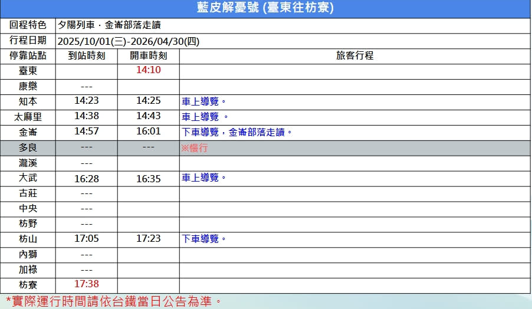
Task: Click the date range 2025/10/01–2026/04/30
Action: (x=129, y=41)
